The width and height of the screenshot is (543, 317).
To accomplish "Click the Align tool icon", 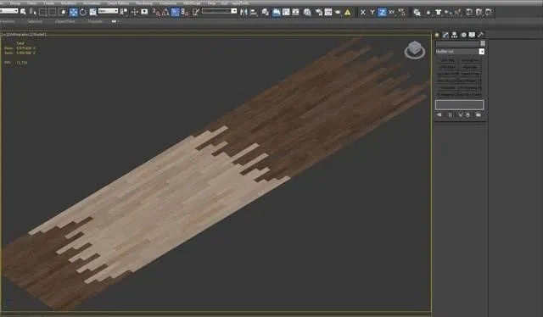I will tap(254, 13).
